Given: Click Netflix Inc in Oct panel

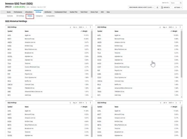Looking at the screenshot, I should tap(28, 81).
